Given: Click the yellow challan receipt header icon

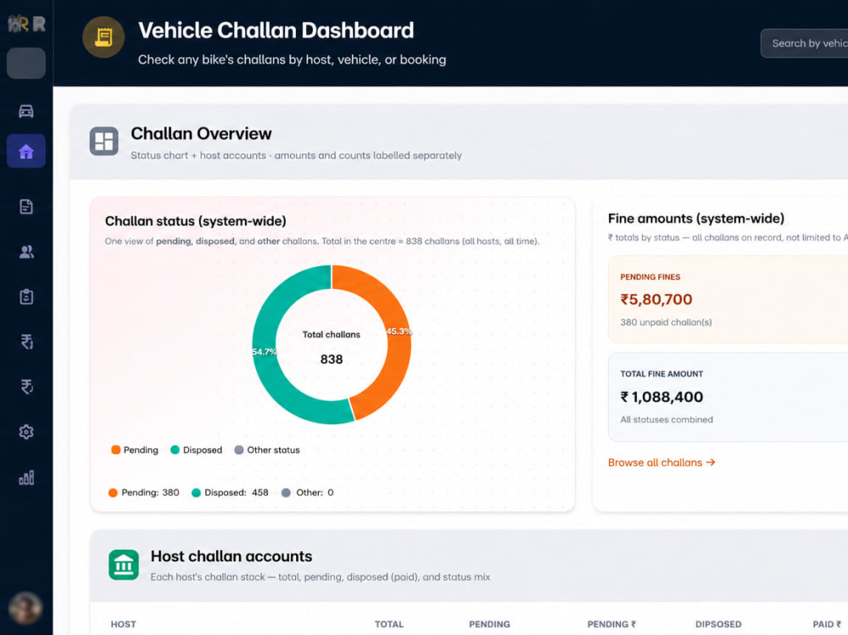Looking at the screenshot, I should click(x=103, y=37).
